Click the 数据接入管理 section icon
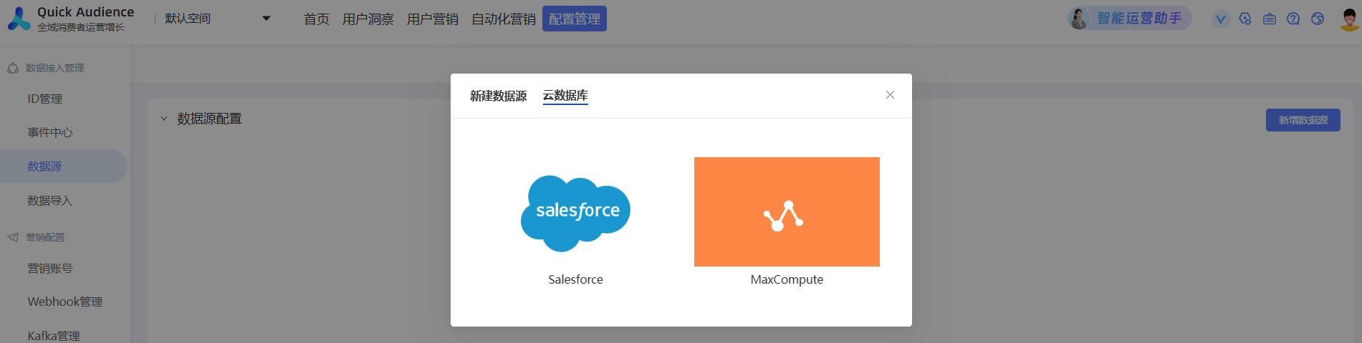1362x343 pixels. tap(13, 68)
